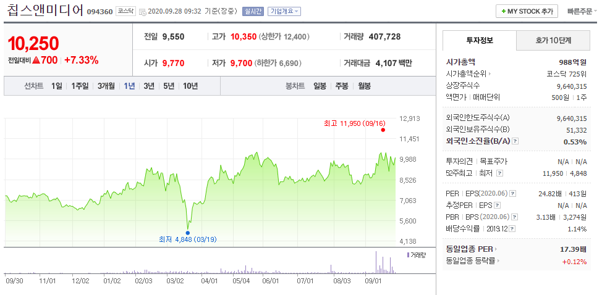The width and height of the screenshot is (602, 295).
Task: Click the 시가 value 9,770
Action: click(x=173, y=63)
